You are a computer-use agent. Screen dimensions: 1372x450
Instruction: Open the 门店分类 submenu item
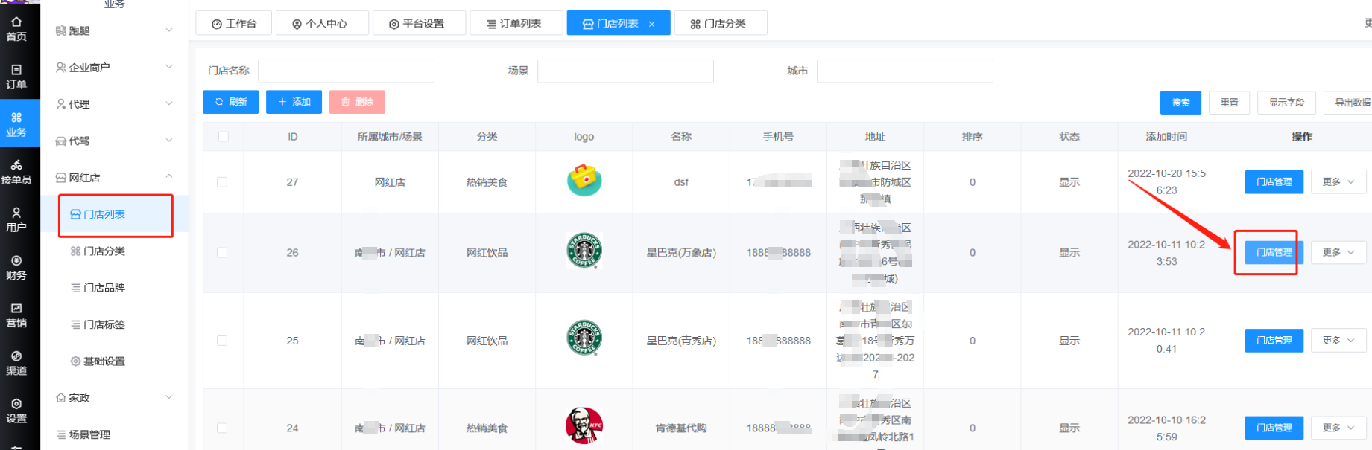(104, 251)
